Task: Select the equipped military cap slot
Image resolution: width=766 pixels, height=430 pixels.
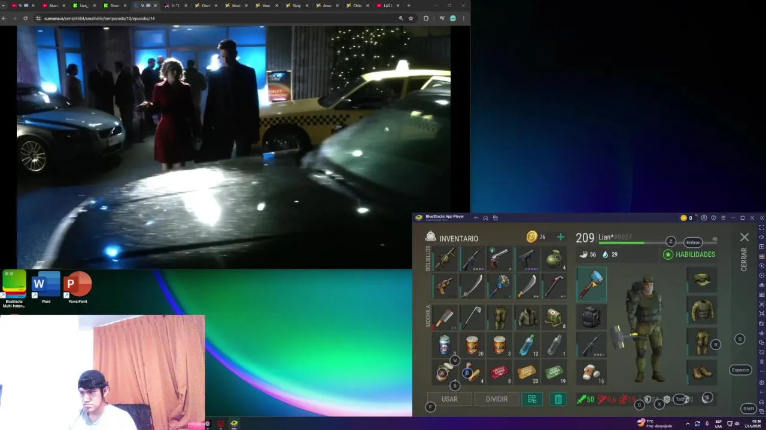Action: point(702,279)
